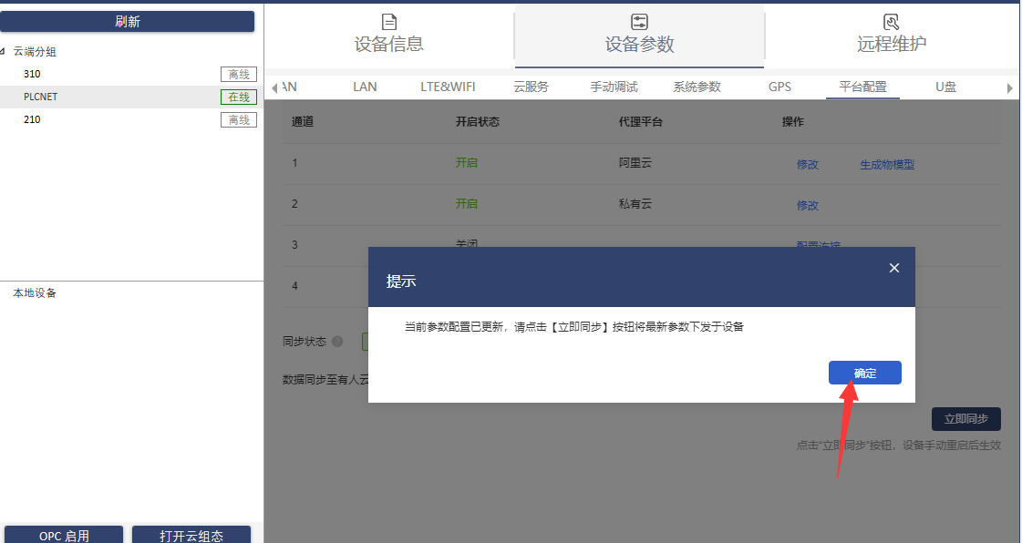The image size is (1022, 543).
Task: Open the 设备信息 document icon
Action: pyautogui.click(x=388, y=22)
